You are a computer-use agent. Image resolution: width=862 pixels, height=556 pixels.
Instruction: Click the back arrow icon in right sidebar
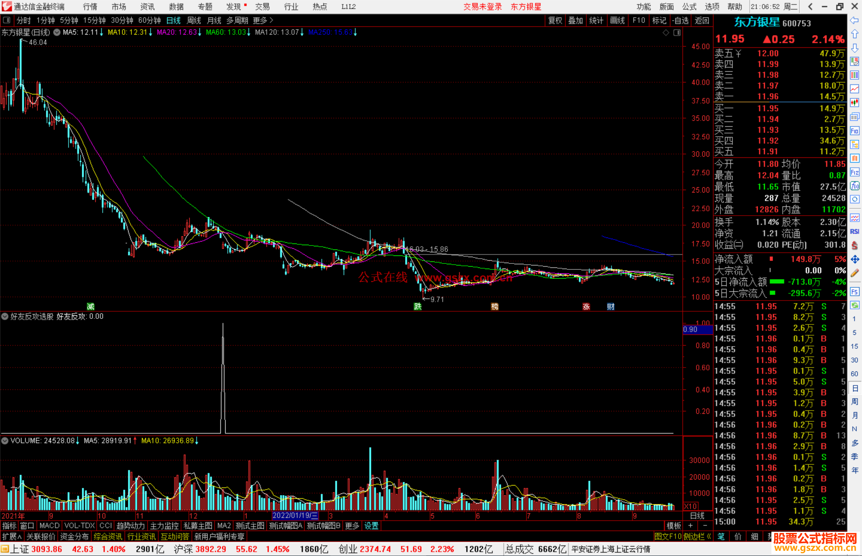pyautogui.click(x=854, y=20)
